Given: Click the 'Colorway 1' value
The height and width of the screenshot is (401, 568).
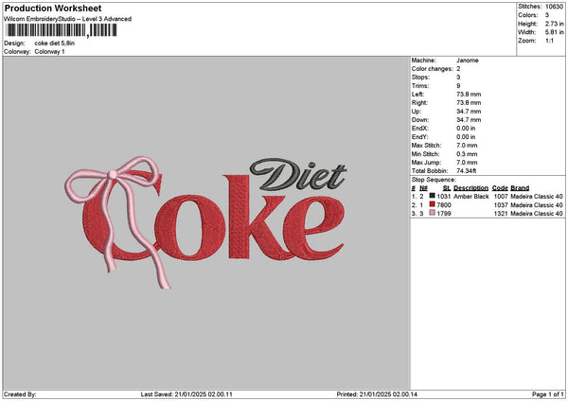Looking at the screenshot, I should coord(49,52).
